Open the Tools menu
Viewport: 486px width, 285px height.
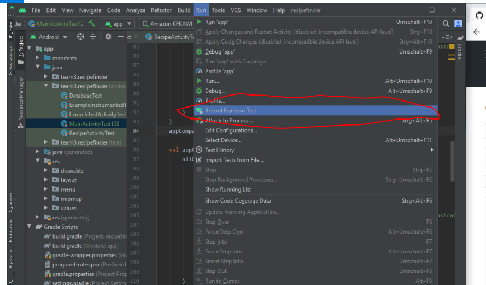coord(218,10)
